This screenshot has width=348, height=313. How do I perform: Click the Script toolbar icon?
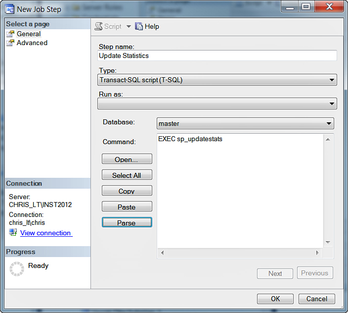click(98, 26)
